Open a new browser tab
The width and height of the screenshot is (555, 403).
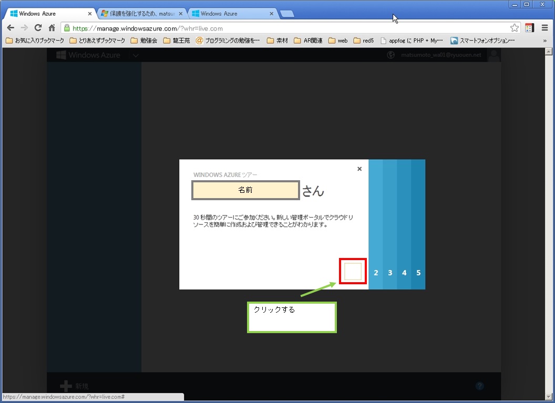pyautogui.click(x=287, y=14)
